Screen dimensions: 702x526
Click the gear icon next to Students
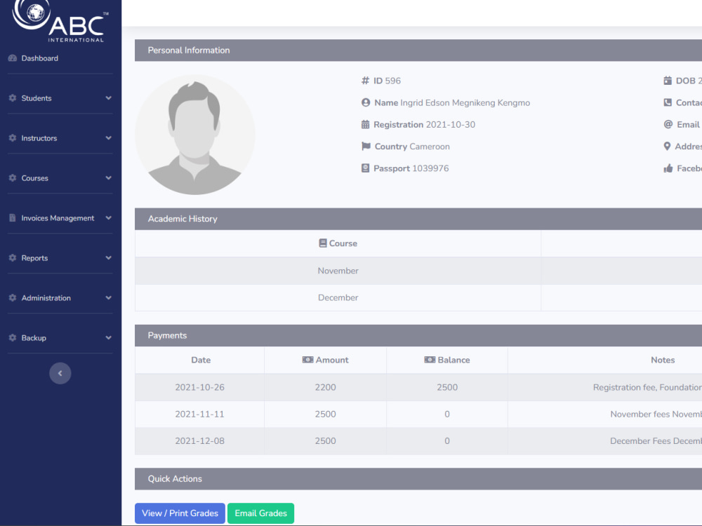(x=12, y=98)
